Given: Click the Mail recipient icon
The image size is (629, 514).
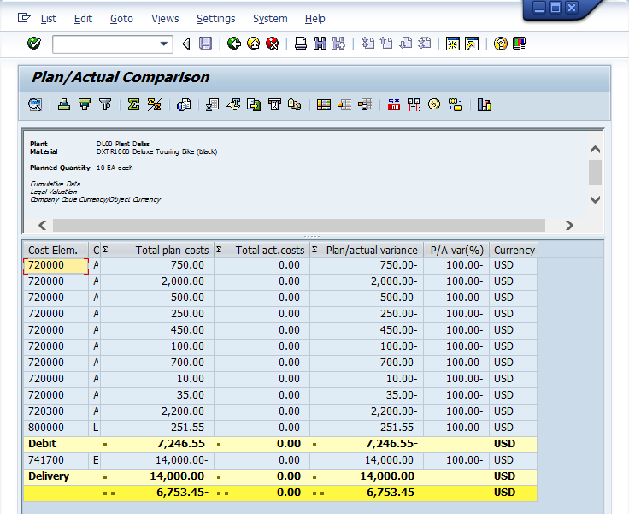Looking at the screenshot, I should pyautogui.click(x=274, y=105).
